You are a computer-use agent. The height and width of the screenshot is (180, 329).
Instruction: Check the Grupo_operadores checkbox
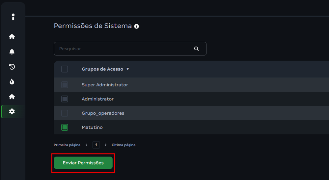(65, 113)
